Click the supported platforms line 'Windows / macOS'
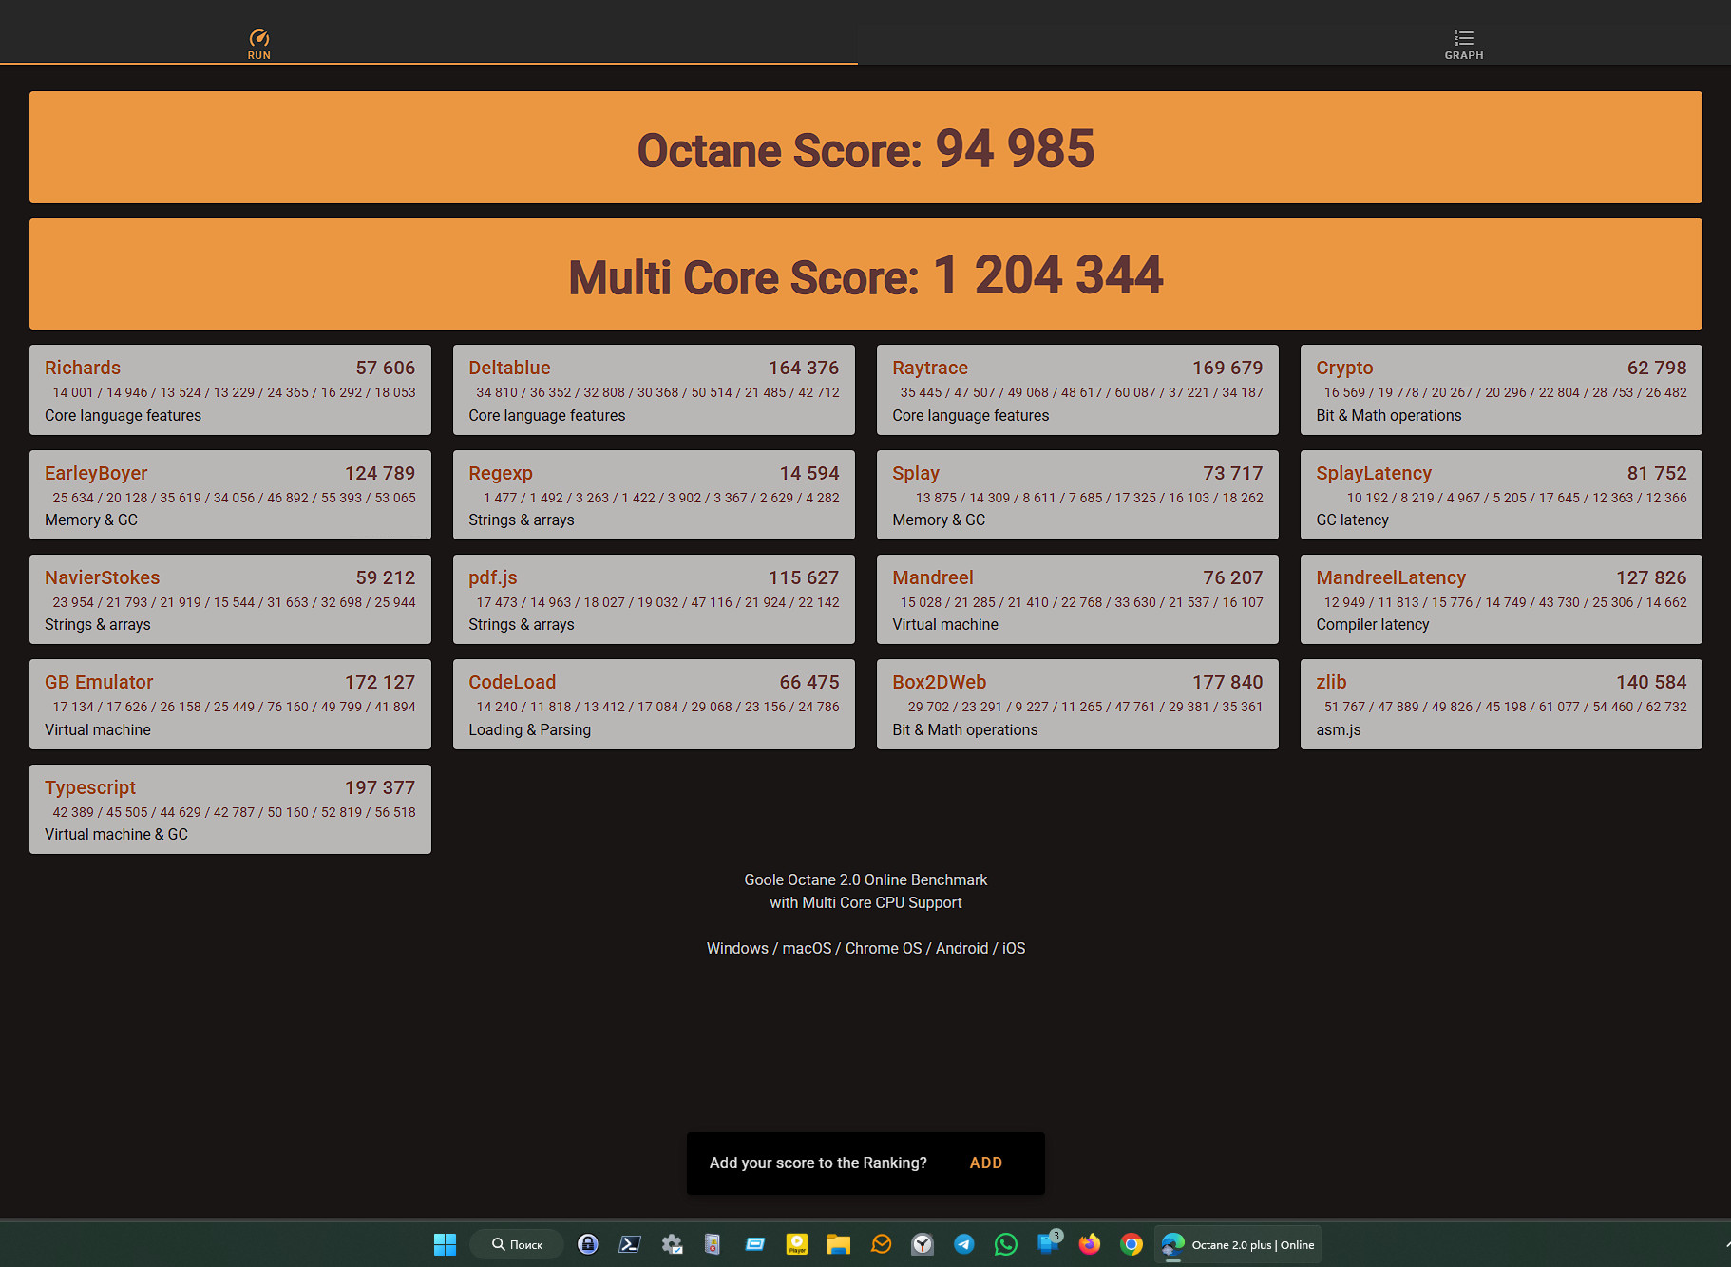 [x=865, y=948]
